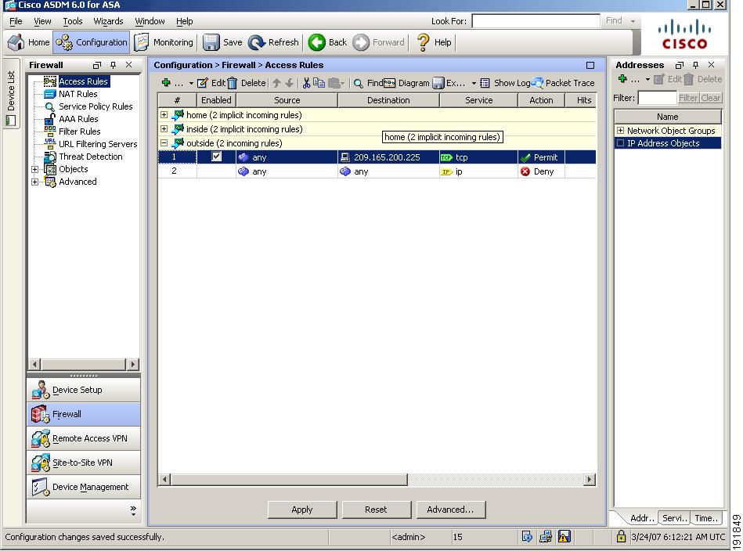Show more navigation buttons chevron
Image resolution: width=743 pixels, height=551 pixels.
(133, 511)
